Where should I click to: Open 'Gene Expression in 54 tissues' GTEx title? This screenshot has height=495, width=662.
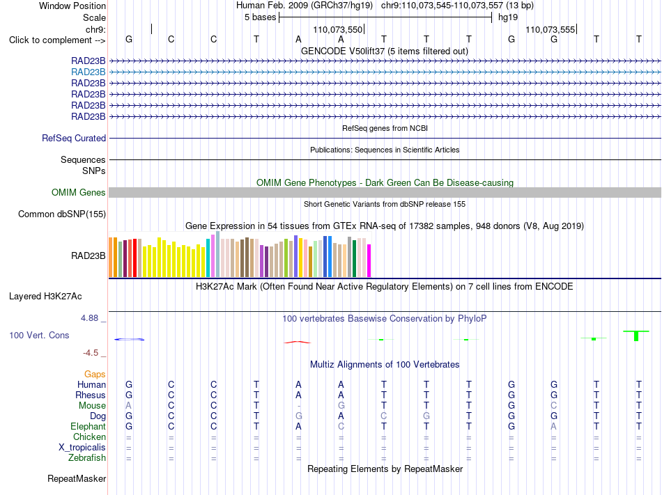[x=385, y=226]
